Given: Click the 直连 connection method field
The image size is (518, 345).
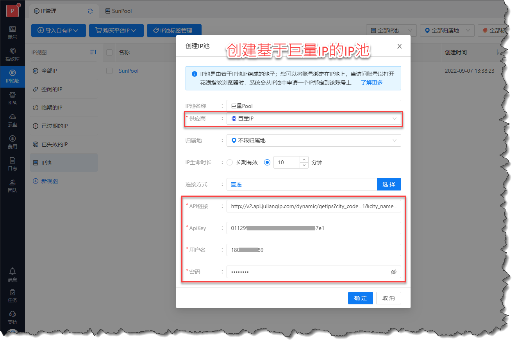Looking at the screenshot, I should (x=302, y=184).
